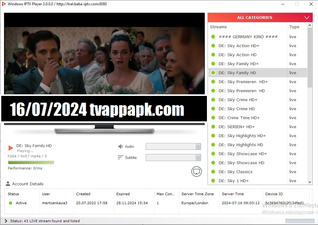Click the Created column header

pyautogui.click(x=83, y=194)
